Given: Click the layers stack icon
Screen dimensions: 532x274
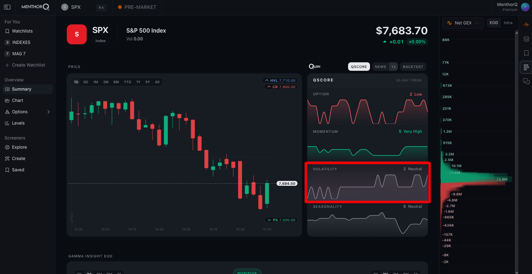Looking at the screenshot, I should coord(526,38).
